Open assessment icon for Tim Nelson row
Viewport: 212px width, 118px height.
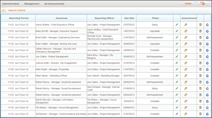click(x=186, y=107)
